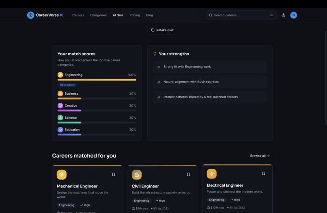
Task: Click the Engineering tag on Electrical Engineer card
Action: point(217,200)
